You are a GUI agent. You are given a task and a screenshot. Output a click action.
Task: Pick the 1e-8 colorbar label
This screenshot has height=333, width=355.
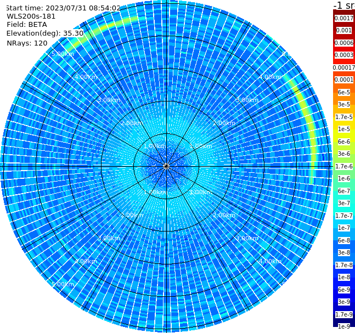coord(344,277)
